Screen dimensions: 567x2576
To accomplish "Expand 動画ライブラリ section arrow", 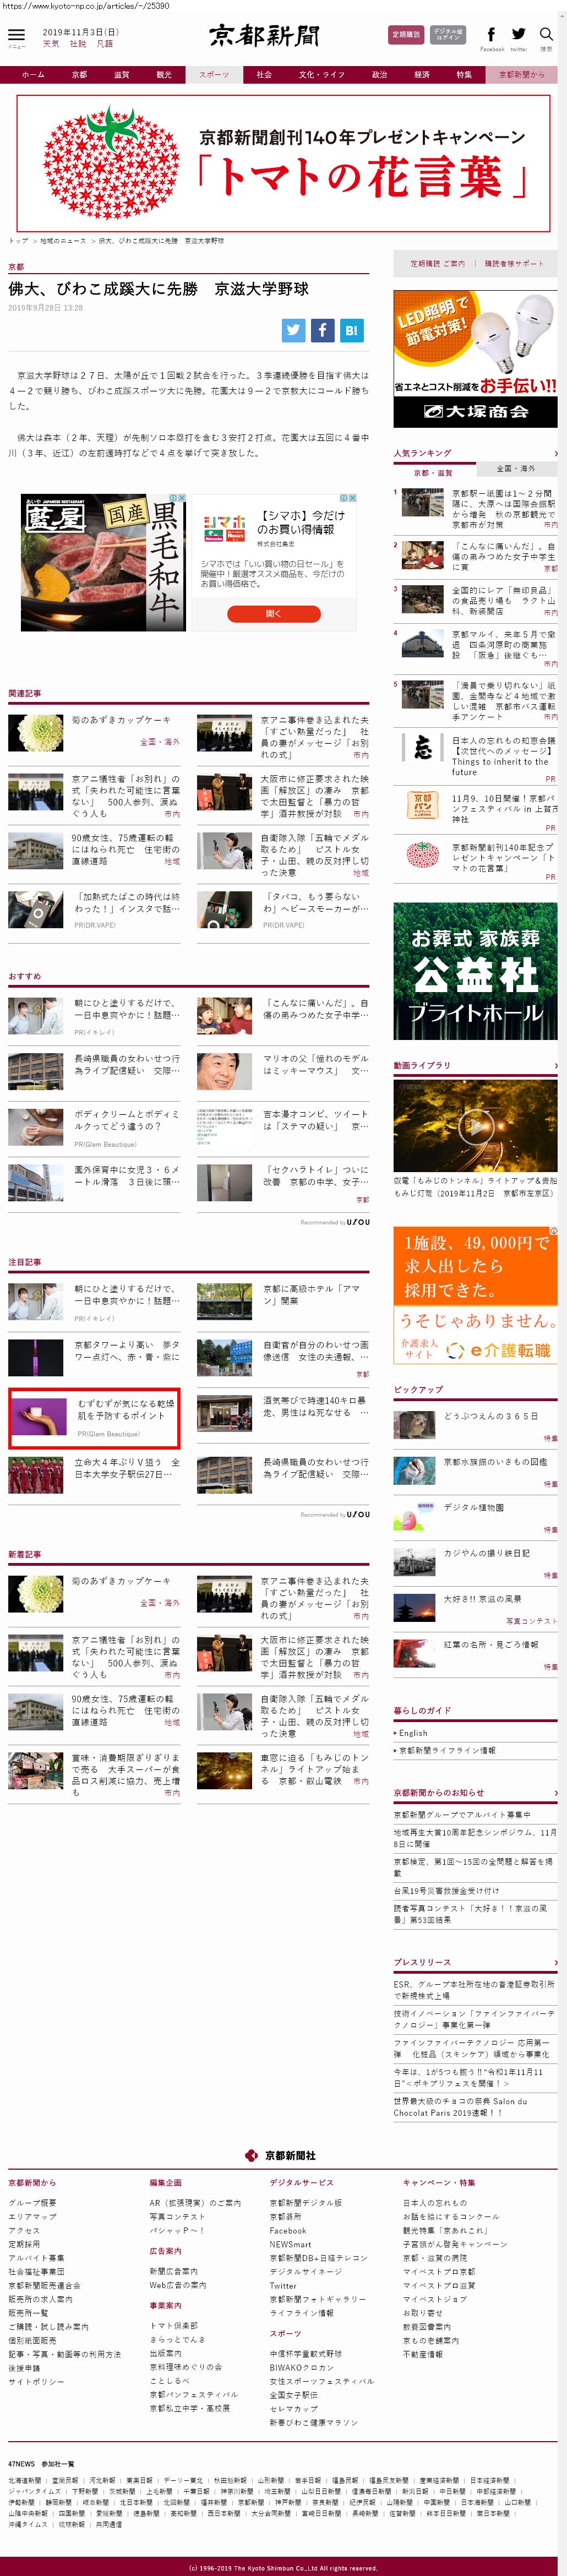I will tap(555, 1066).
